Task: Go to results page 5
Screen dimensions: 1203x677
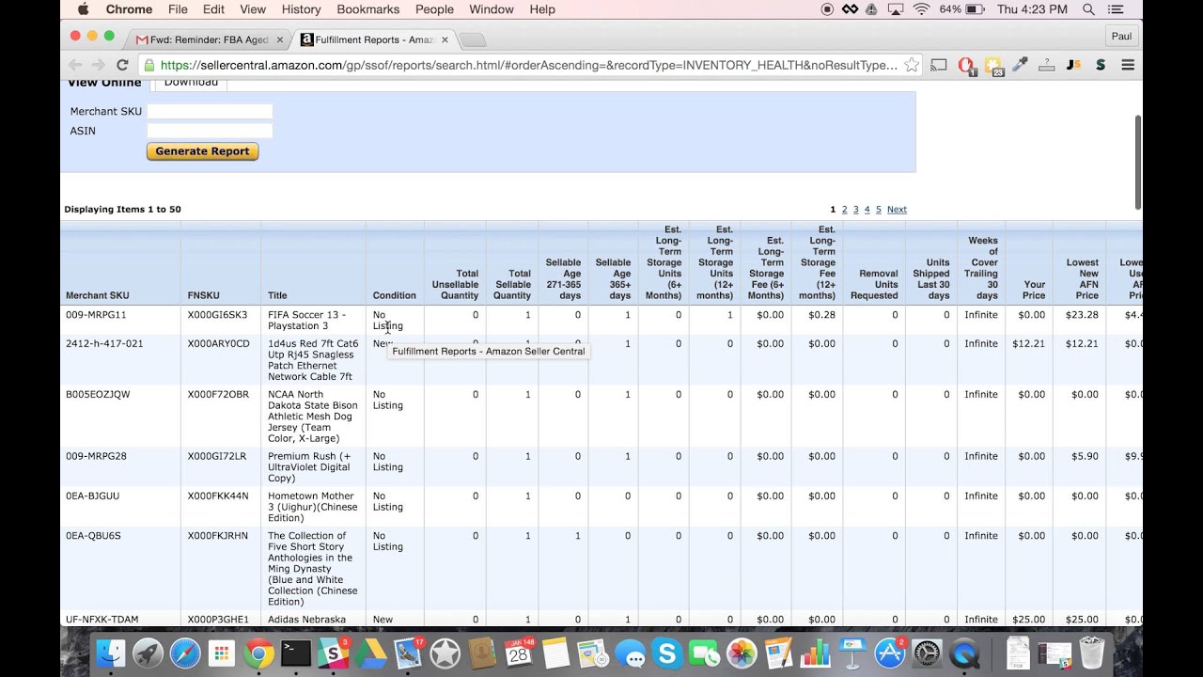Action: [879, 210]
